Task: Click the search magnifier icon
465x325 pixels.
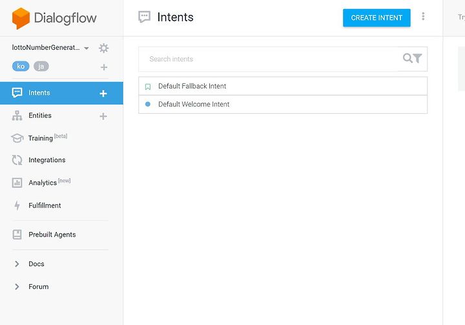Action: [407, 58]
